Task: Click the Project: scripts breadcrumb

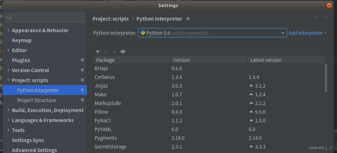Action: 111,19
